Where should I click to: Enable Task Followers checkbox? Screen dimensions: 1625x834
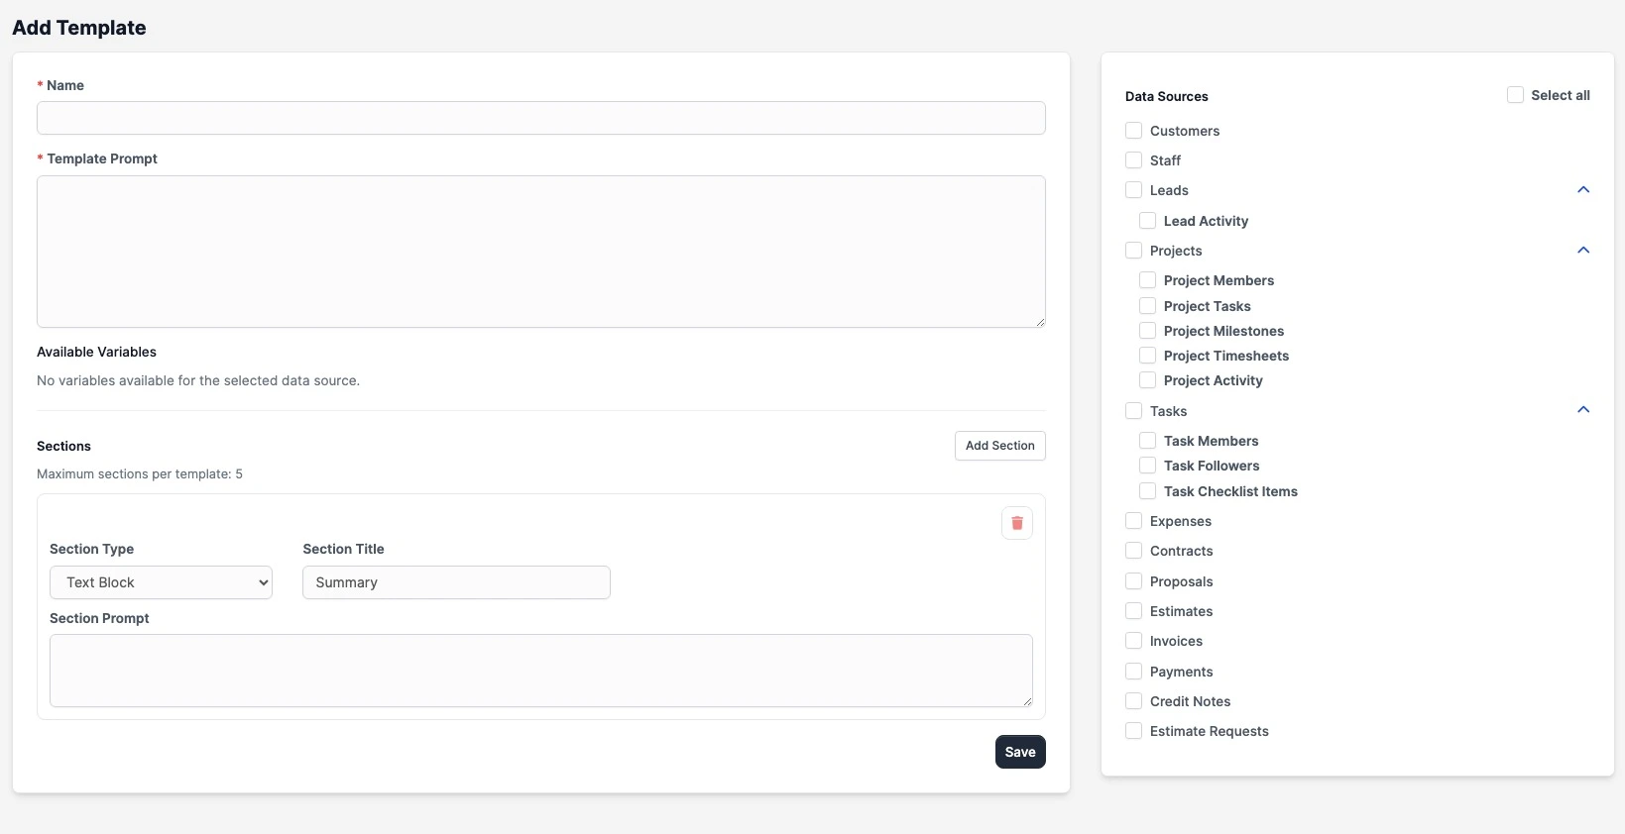(x=1148, y=466)
